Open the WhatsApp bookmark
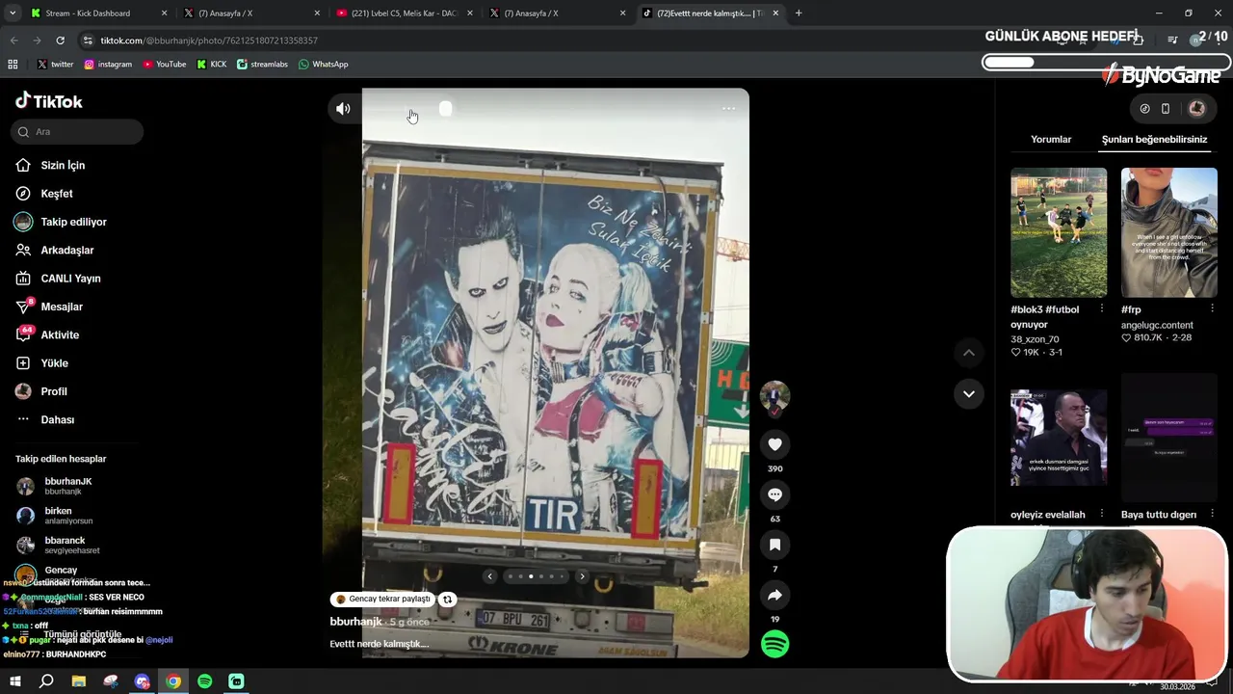This screenshot has width=1233, height=694. pyautogui.click(x=323, y=65)
